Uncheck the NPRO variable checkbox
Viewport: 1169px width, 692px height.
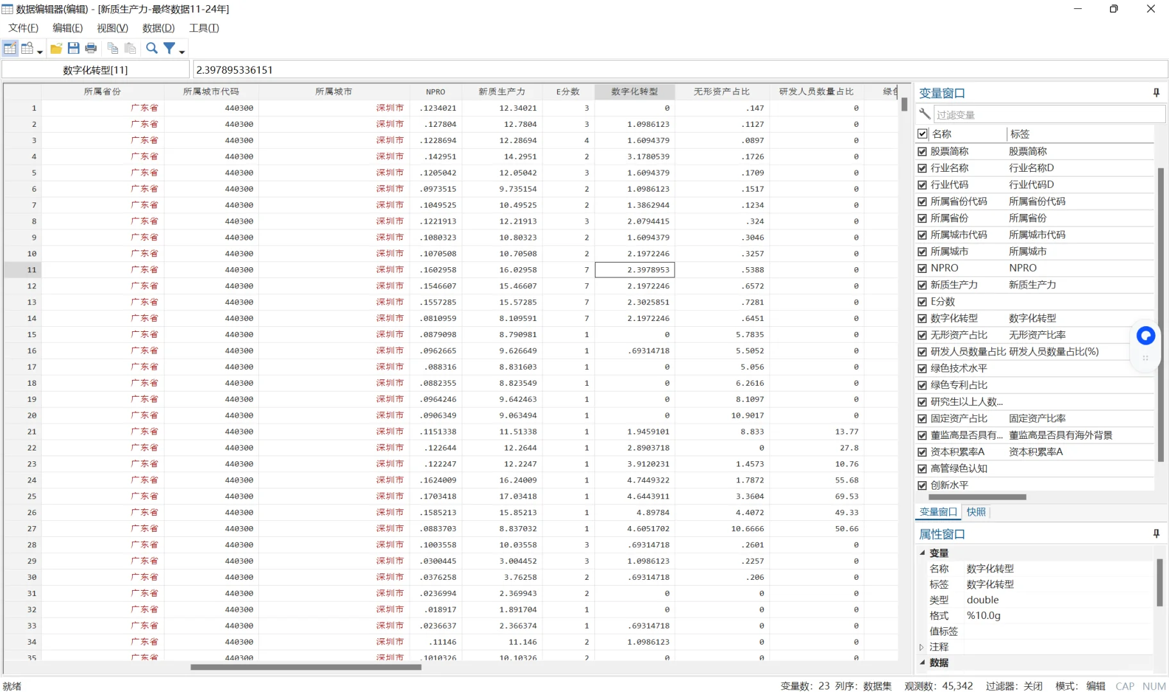[923, 268]
